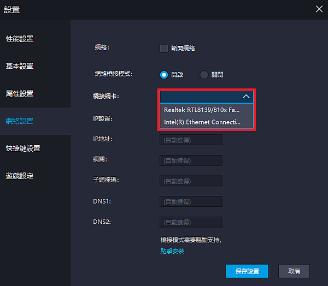Click the 取消 cancel button

[x=294, y=271]
